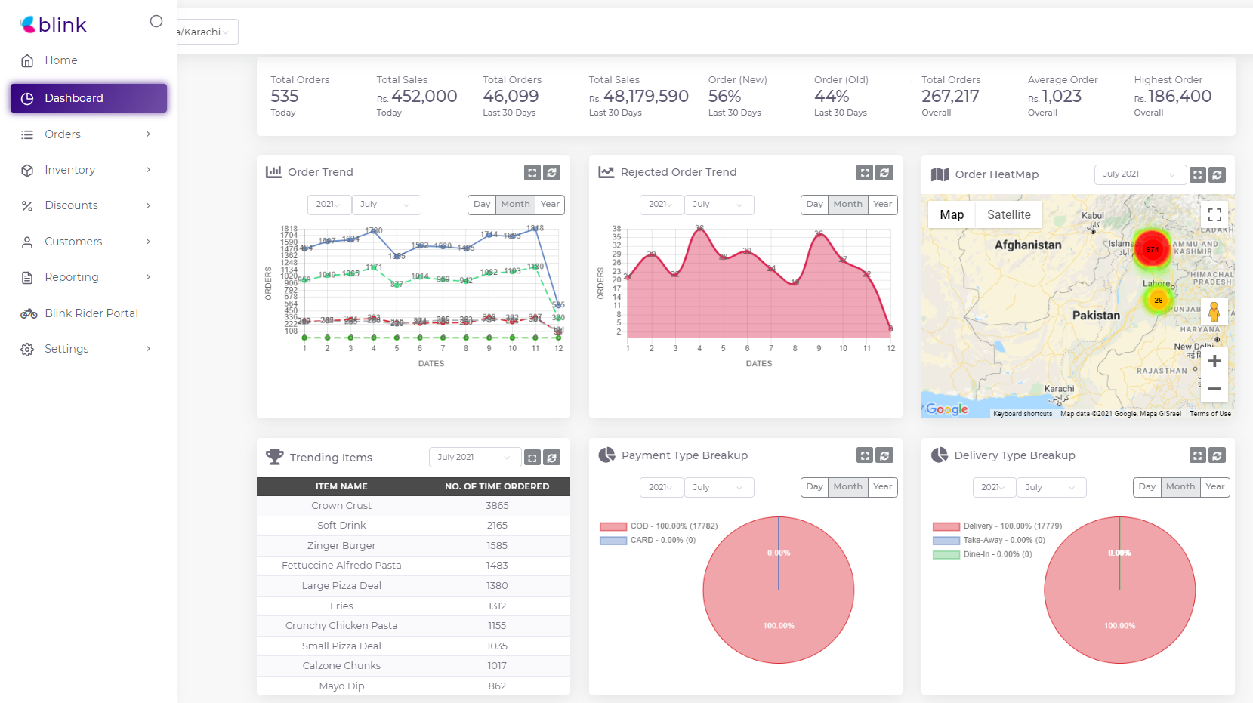Refresh the Rejected Order Trend chart

pyautogui.click(x=884, y=172)
